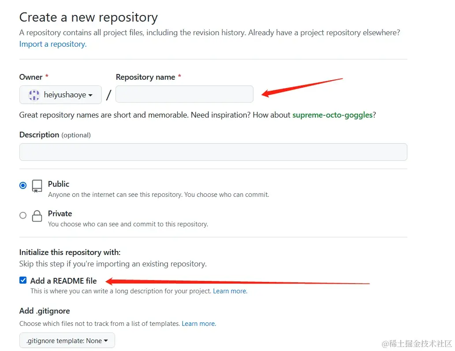The height and width of the screenshot is (351, 455).
Task: Click the heiyushaoye owner avatar icon
Action: pos(34,95)
